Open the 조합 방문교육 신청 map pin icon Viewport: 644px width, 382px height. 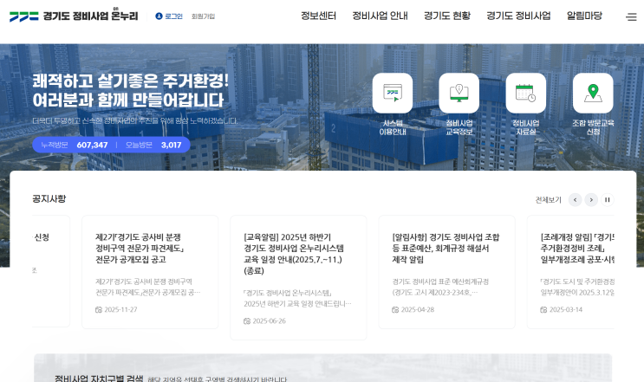(x=593, y=94)
